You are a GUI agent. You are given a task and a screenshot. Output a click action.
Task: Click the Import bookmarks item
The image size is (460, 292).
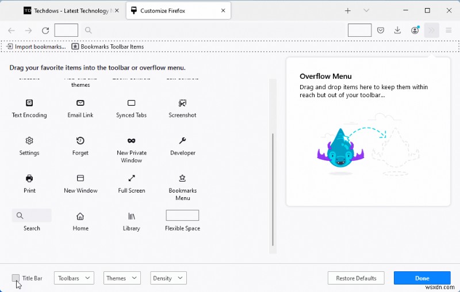[x=36, y=47]
